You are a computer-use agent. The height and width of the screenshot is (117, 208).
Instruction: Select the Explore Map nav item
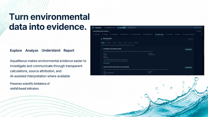[x=121, y=28]
